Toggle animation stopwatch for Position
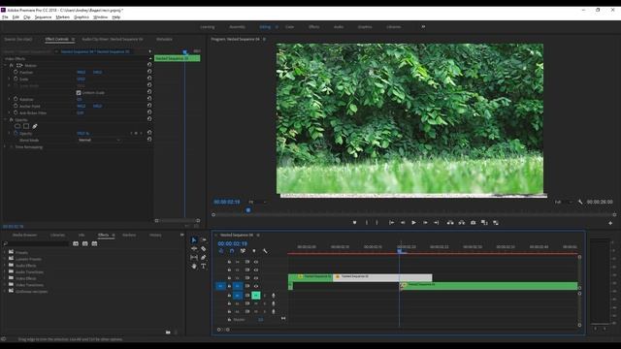Image resolution: width=621 pixels, height=349 pixels. click(16, 73)
